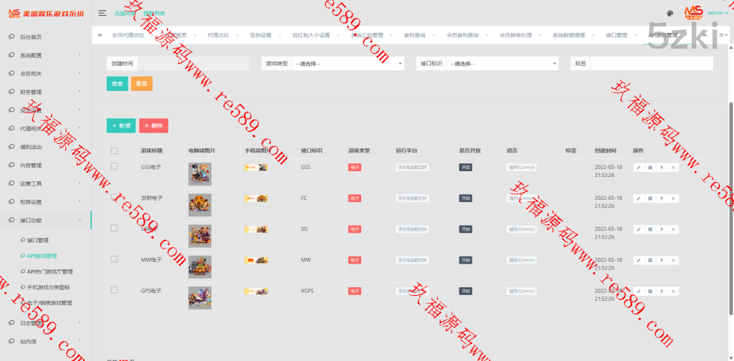Switch to the 签到设置 tab
This screenshot has width=734, height=361.
coord(260,35)
